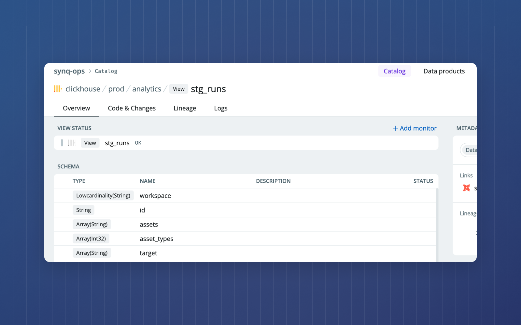This screenshot has width=521, height=325.
Task: Click the String type badge for id
Action: 83,210
